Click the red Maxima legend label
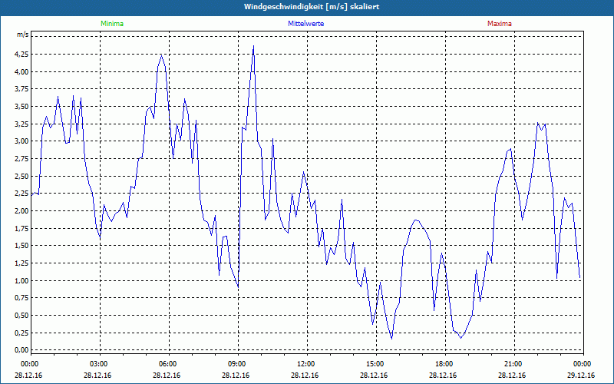Image resolution: width=614 pixels, height=384 pixels. (500, 24)
